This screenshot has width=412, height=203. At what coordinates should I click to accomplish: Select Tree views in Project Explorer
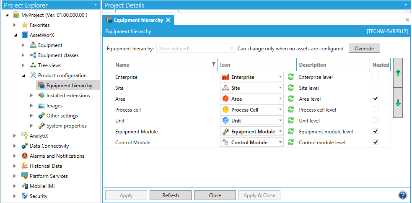pyautogui.click(x=49, y=65)
